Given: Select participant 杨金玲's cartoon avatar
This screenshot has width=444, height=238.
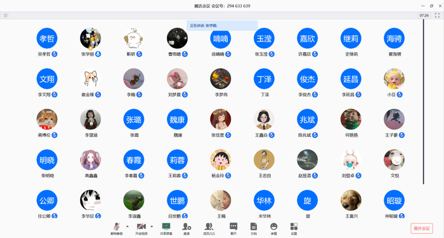Looking at the screenshot, I should pos(221,160).
